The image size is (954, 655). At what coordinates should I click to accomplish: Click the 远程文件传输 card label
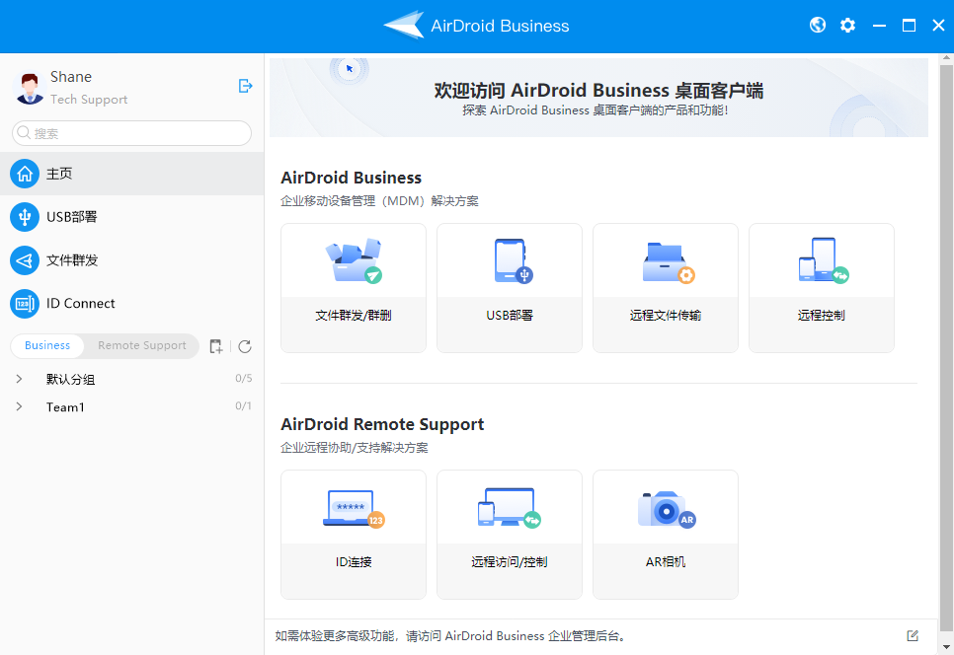pyautogui.click(x=666, y=316)
